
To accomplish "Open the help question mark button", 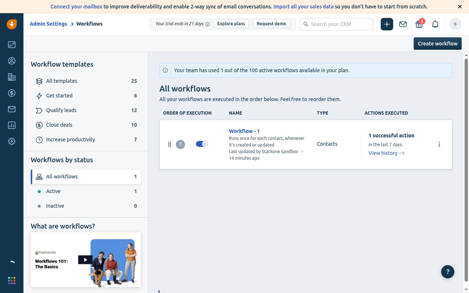I will 448,272.
